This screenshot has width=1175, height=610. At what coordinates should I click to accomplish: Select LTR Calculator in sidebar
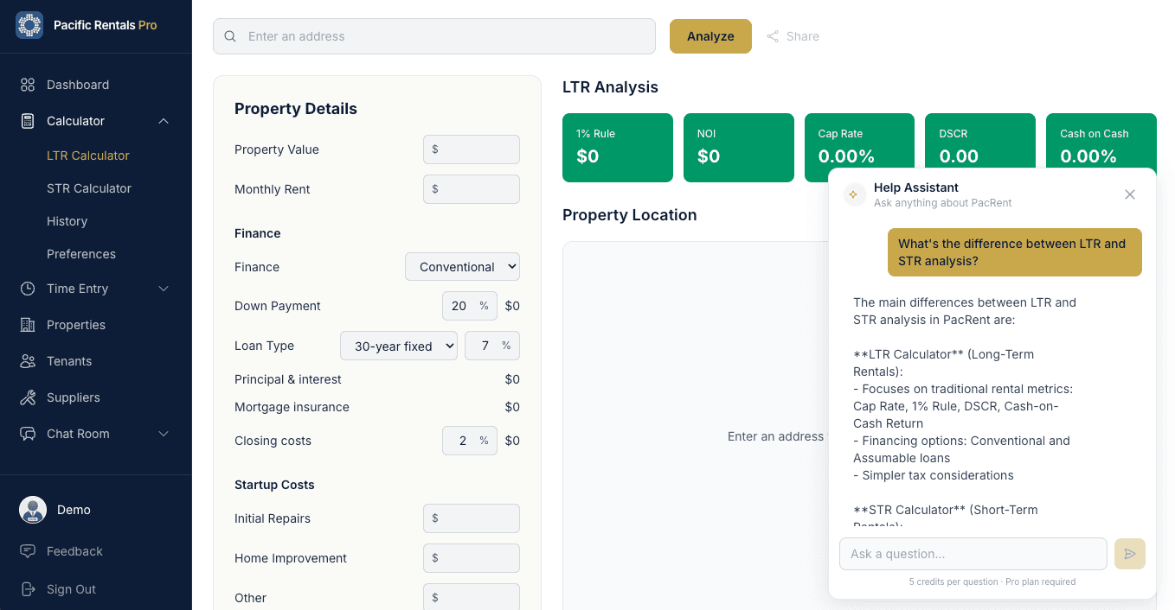tap(88, 156)
